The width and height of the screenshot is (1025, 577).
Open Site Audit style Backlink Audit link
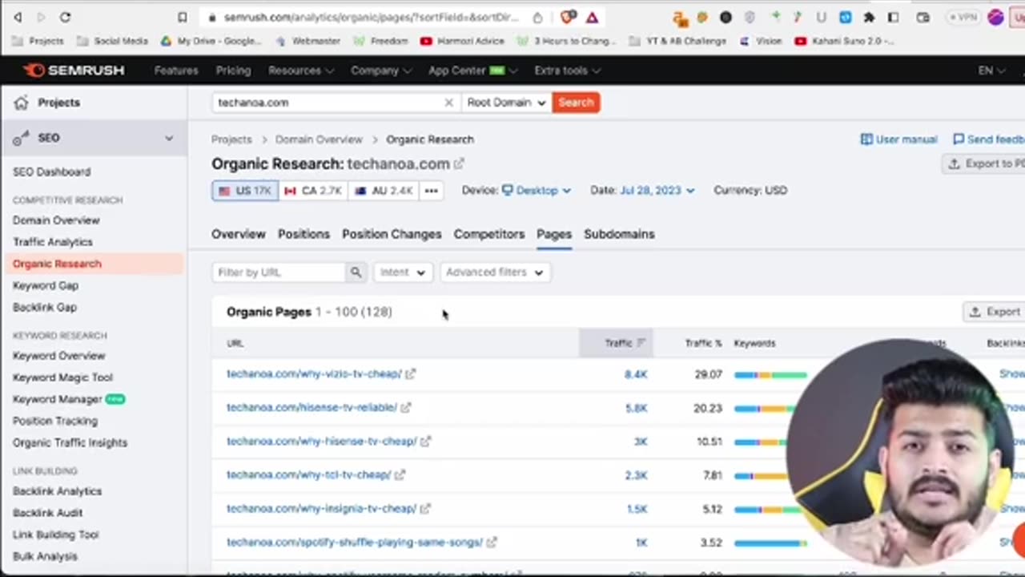pyautogui.click(x=47, y=513)
